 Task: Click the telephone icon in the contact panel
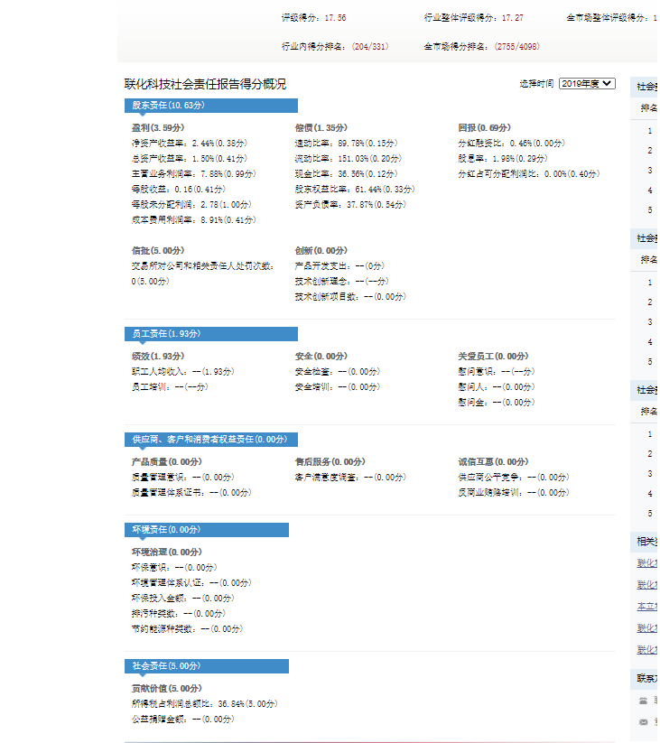[644, 701]
